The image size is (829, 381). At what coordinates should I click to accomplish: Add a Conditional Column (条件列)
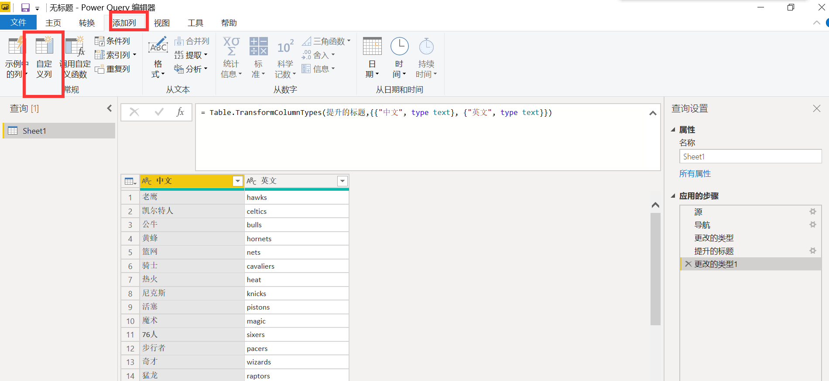pos(113,41)
